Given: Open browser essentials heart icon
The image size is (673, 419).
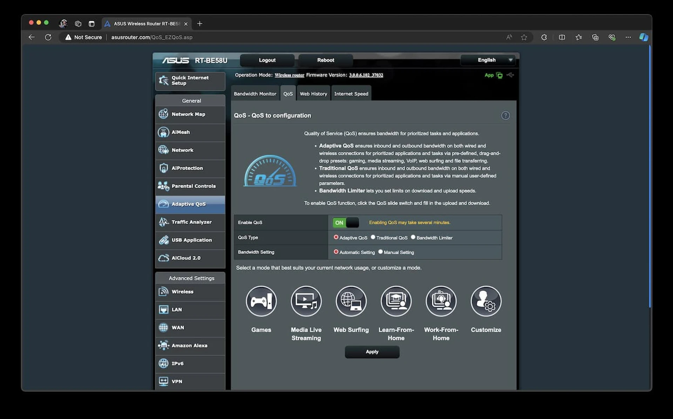Looking at the screenshot, I should [612, 37].
